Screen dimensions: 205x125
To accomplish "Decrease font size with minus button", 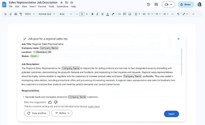I will click(x=77, y=14).
